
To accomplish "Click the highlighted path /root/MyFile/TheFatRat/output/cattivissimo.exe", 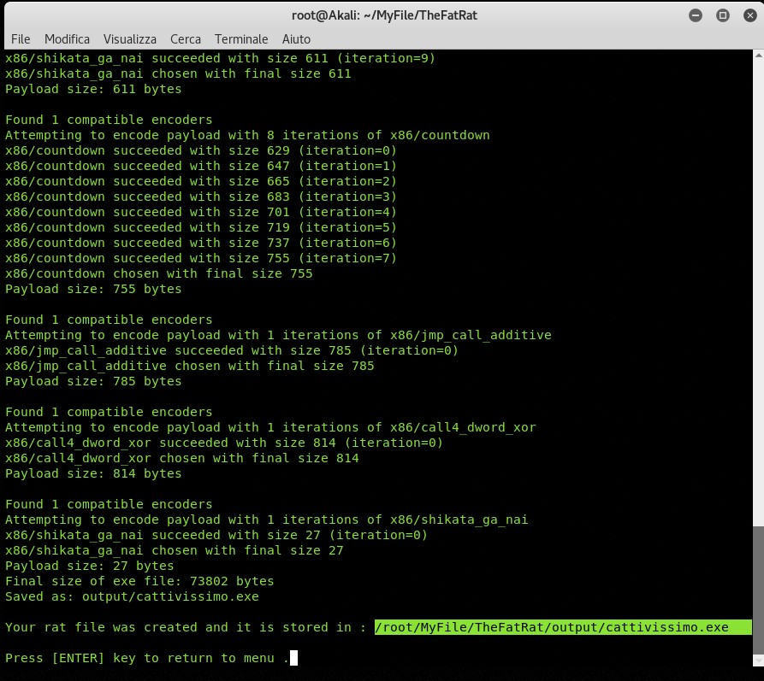I will pos(563,627).
